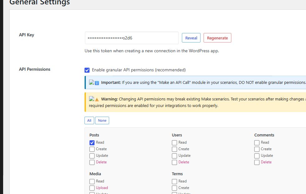Uncheck Enable granular API permissions
This screenshot has height=194, width=306.
click(87, 70)
